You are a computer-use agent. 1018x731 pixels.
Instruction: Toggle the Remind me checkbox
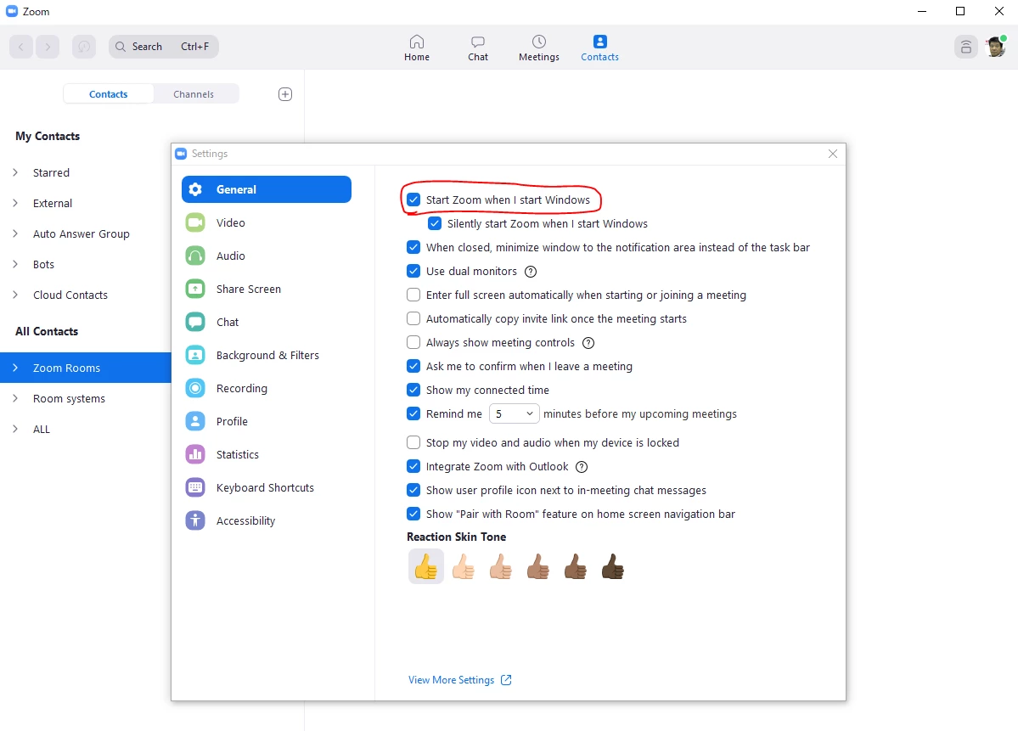413,413
